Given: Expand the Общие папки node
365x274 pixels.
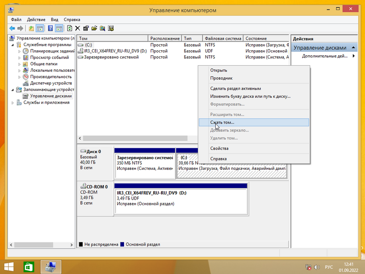Looking at the screenshot, I should tap(19, 64).
